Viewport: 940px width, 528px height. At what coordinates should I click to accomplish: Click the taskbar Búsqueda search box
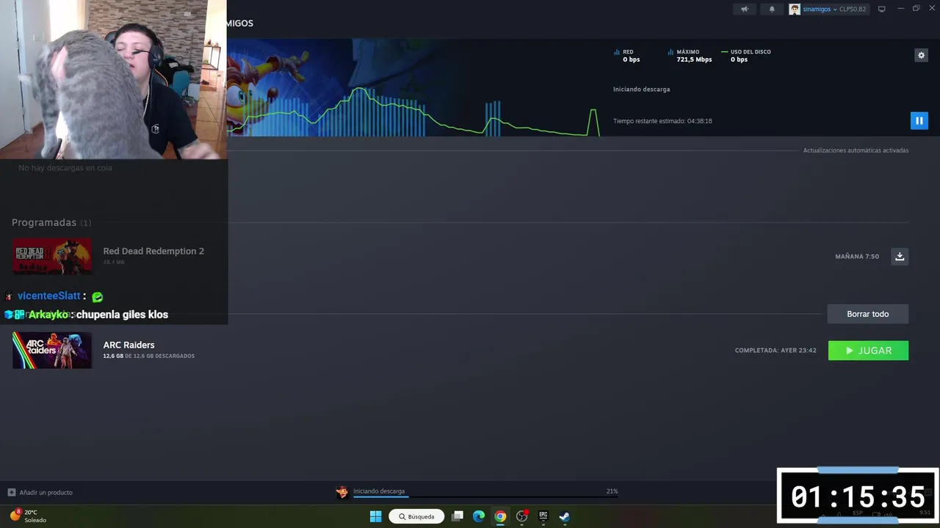tap(416, 516)
